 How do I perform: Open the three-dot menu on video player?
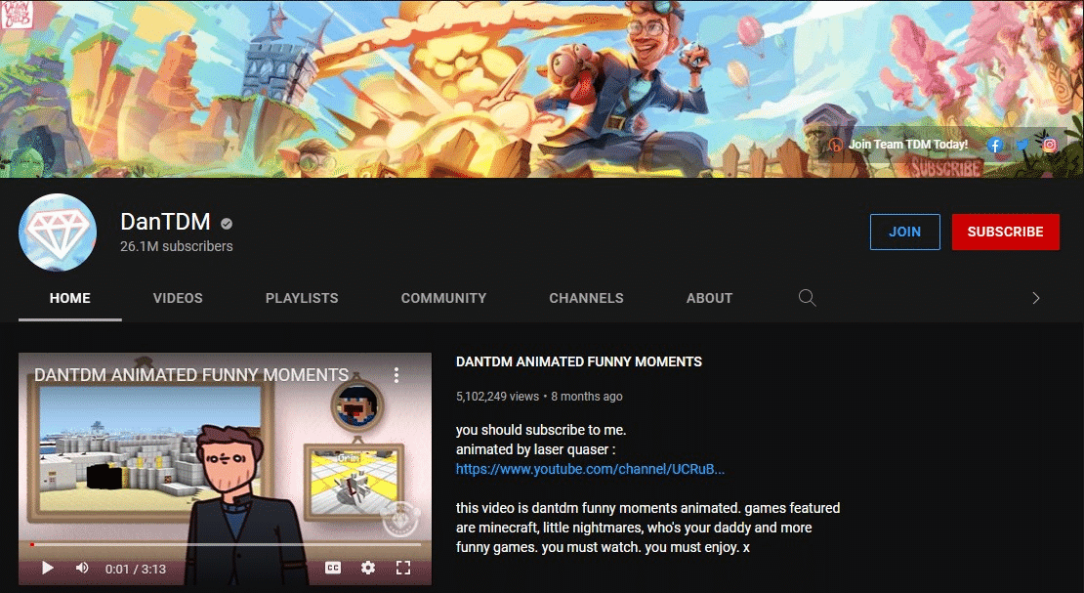396,375
